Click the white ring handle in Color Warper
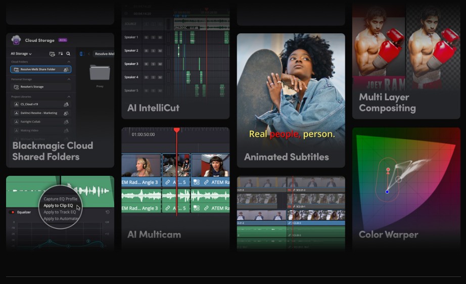466x284 pixels. click(x=399, y=179)
